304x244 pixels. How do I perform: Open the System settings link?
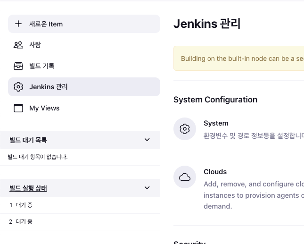(216, 123)
